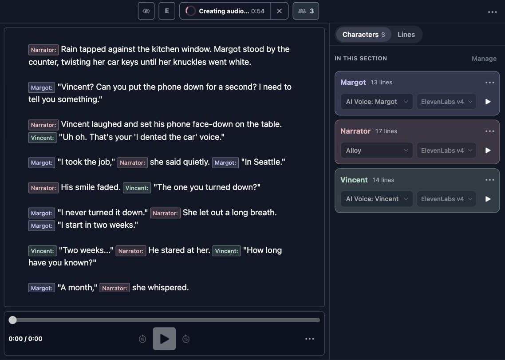The height and width of the screenshot is (360, 505).
Task: Select the Margot character name heading
Action: point(353,83)
